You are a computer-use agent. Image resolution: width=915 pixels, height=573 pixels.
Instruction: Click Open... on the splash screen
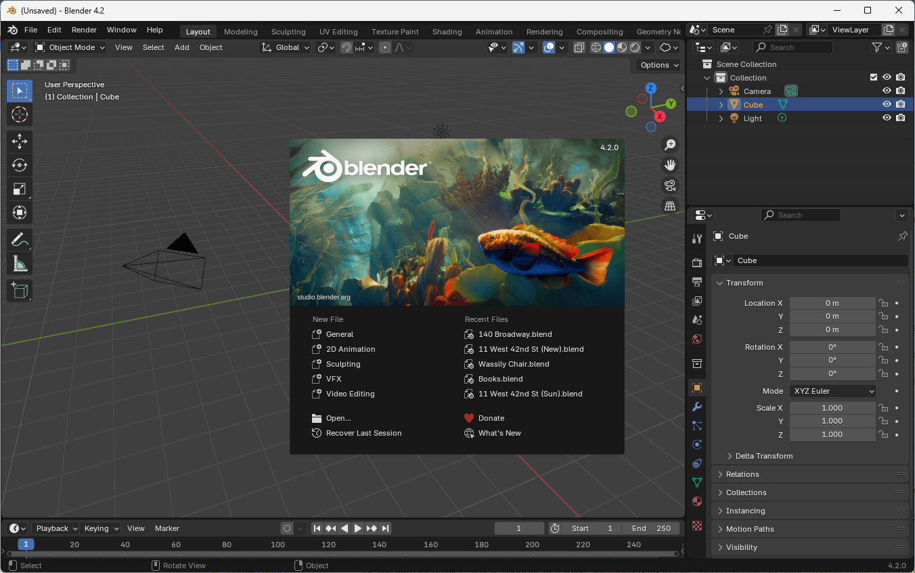[338, 418]
